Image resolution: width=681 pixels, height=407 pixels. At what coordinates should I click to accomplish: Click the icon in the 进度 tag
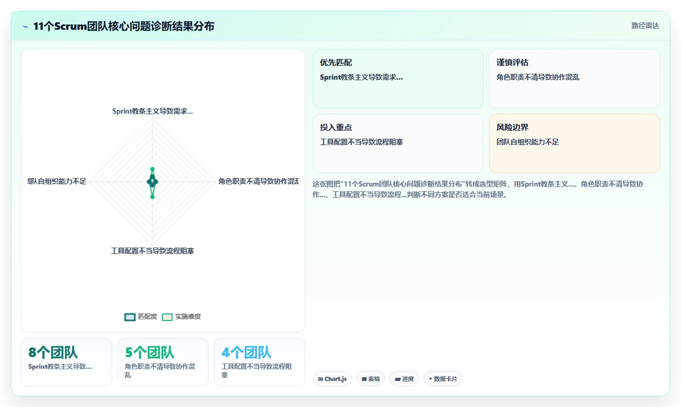click(x=397, y=379)
